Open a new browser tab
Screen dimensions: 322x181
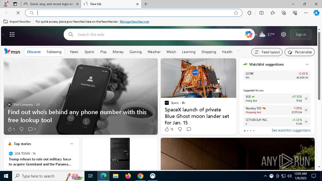tap(146, 4)
